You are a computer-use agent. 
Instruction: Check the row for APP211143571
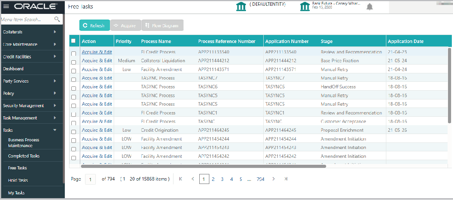click(74, 71)
